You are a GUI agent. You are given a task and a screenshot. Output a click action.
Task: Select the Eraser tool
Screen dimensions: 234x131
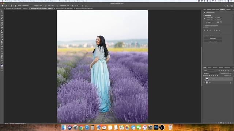click(2, 37)
